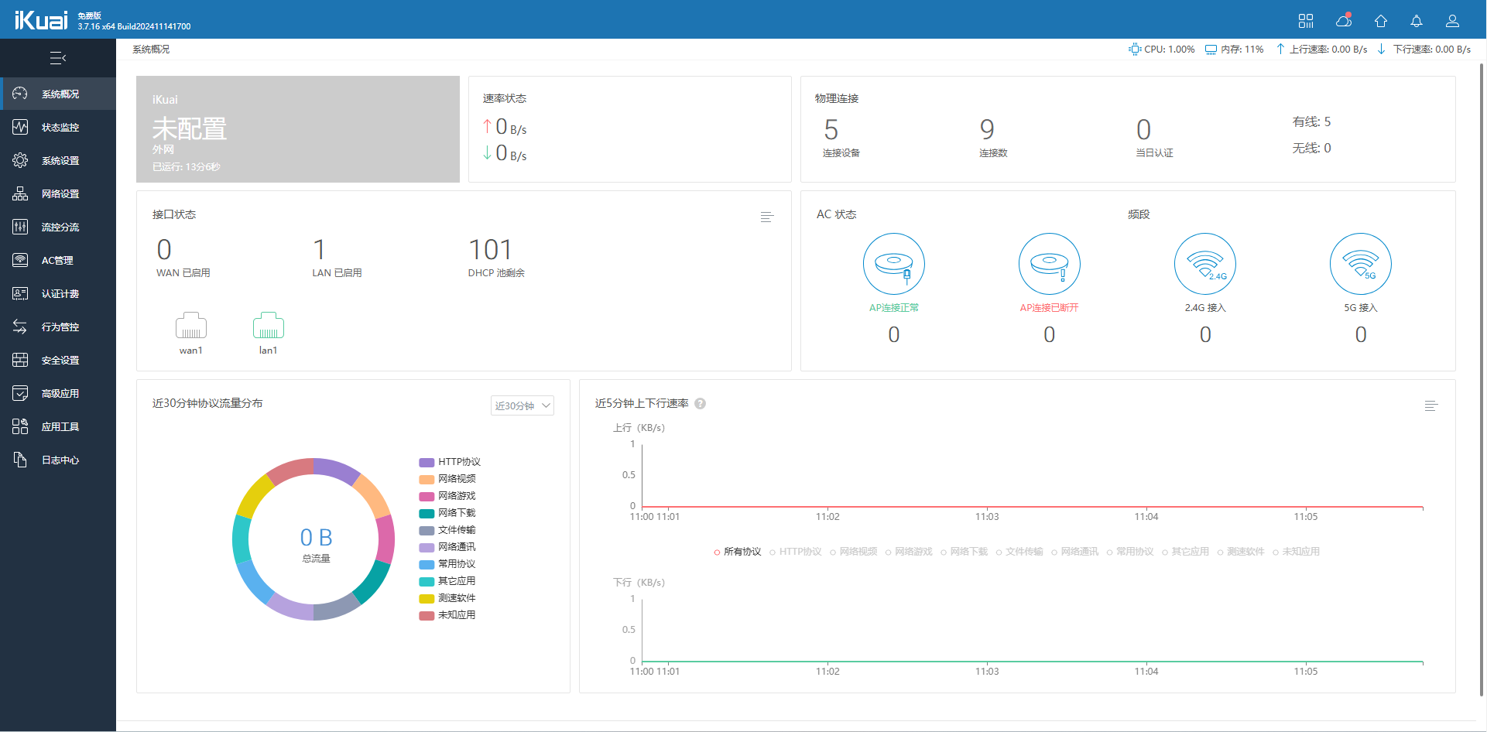
Task: Toggle 常用协议 series in line chart legend
Action: tap(1130, 552)
